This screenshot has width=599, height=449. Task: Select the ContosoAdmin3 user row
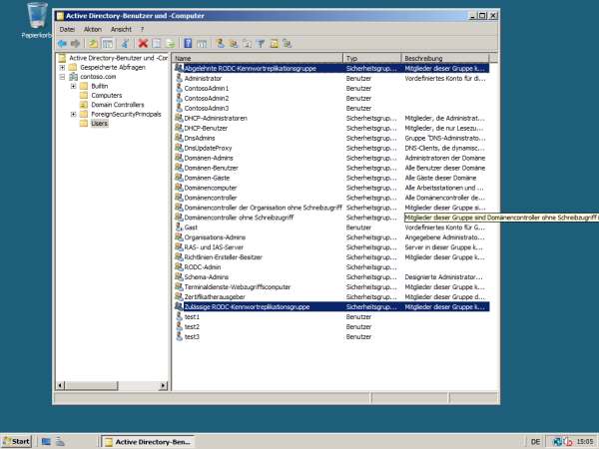point(331,108)
